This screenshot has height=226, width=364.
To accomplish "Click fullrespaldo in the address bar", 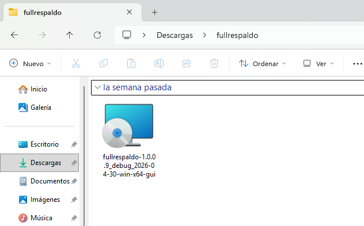I will pos(237,35).
